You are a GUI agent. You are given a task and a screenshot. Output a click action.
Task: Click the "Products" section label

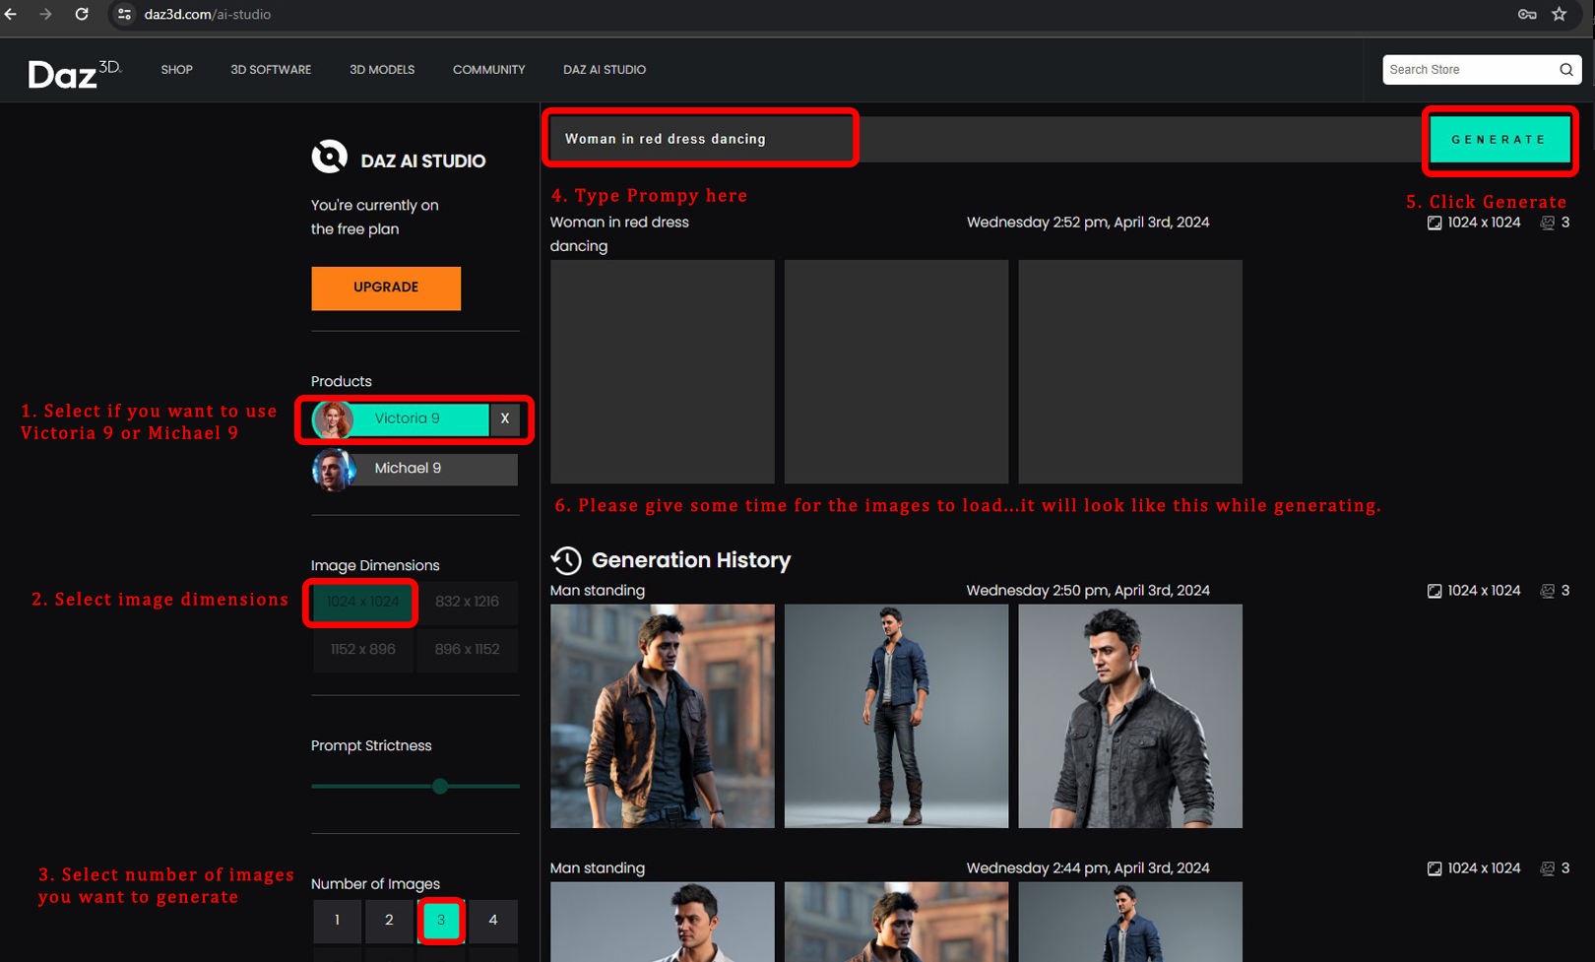[342, 382]
